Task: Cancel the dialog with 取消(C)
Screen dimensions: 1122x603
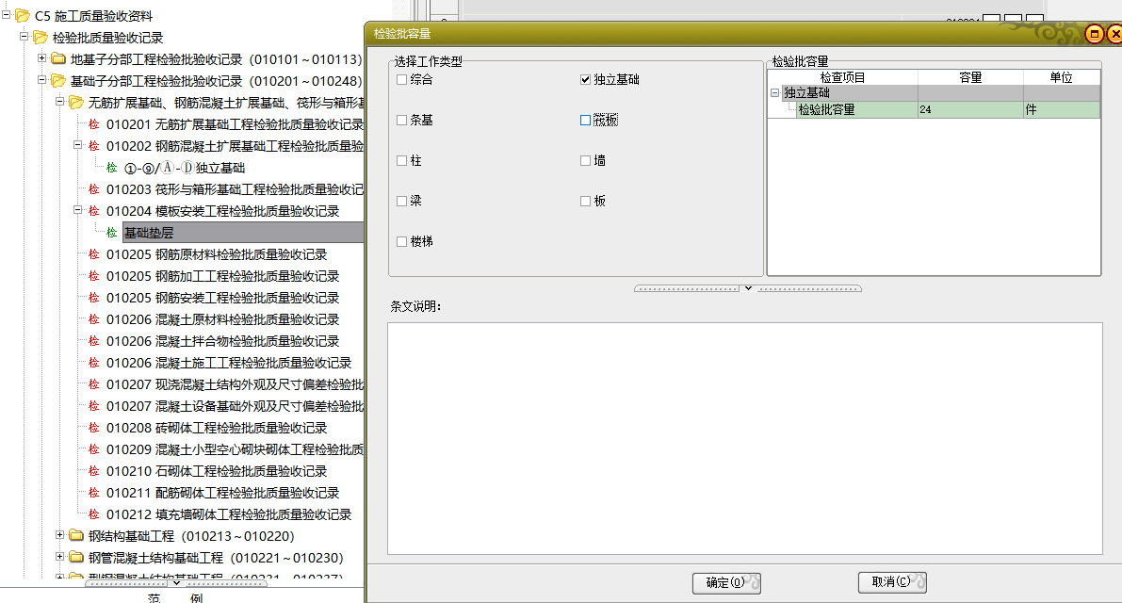Action: (x=892, y=582)
